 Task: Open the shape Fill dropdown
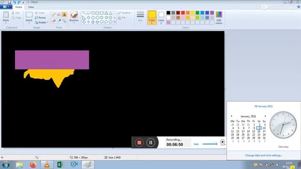(123, 18)
